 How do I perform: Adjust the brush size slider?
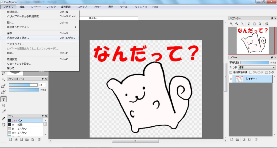click(x=23, y=85)
